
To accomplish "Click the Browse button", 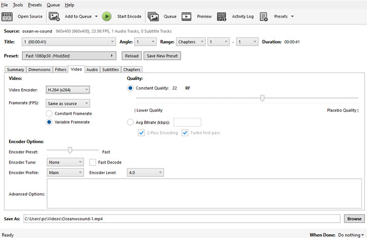I will click(x=354, y=219).
